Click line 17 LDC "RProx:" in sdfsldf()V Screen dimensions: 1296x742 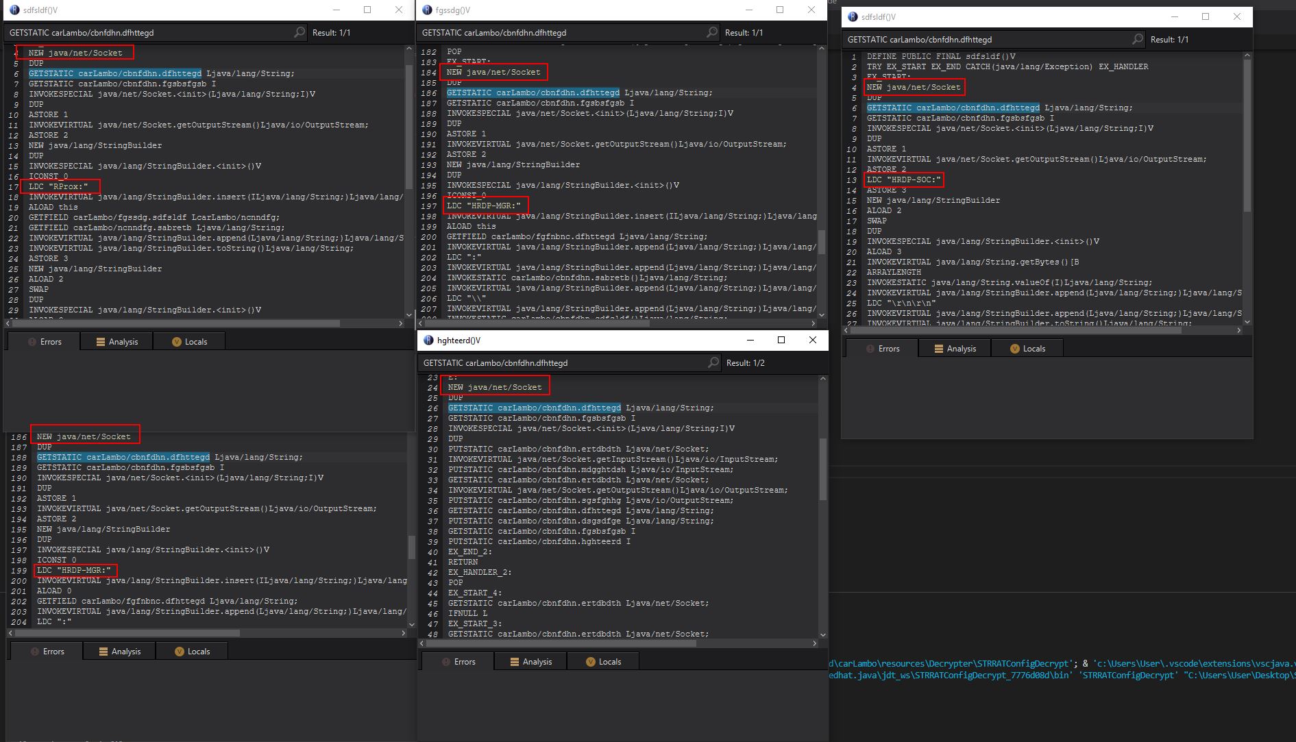coord(58,186)
